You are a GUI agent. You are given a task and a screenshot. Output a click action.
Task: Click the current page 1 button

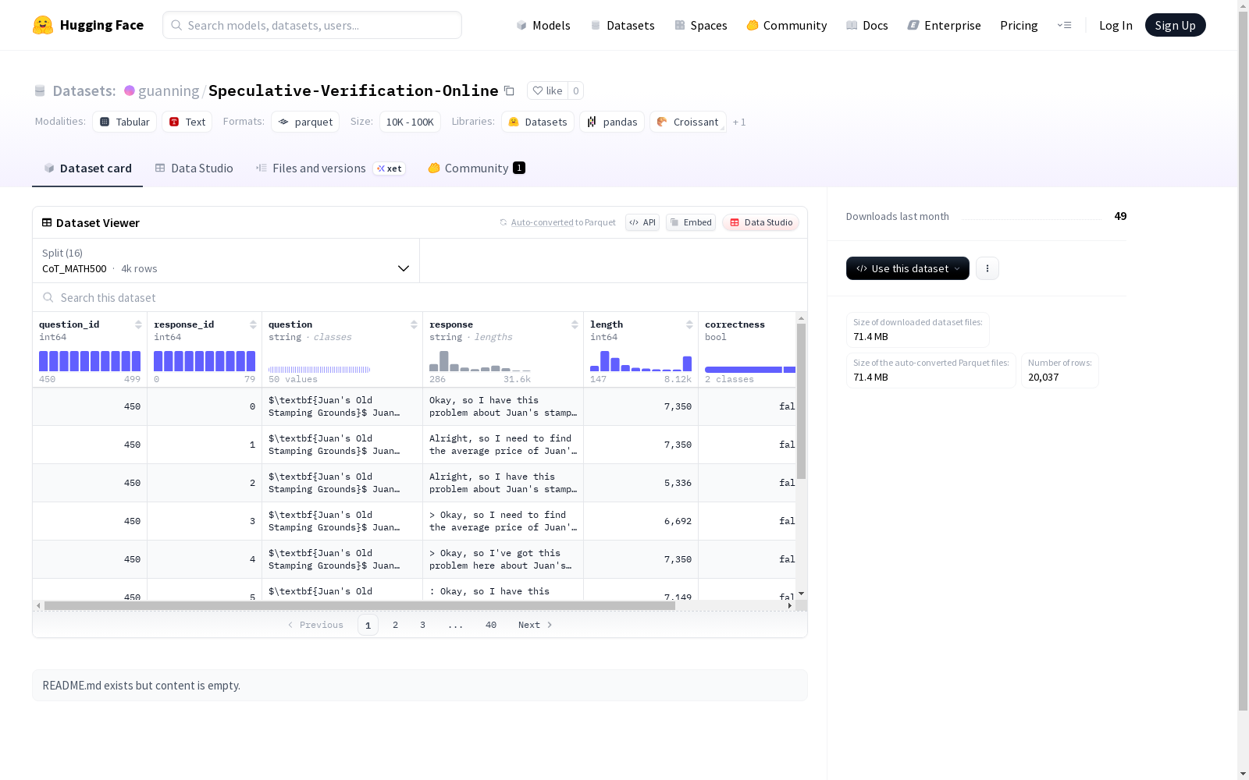pos(368,625)
